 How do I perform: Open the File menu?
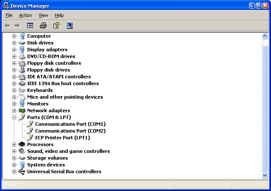tap(9, 15)
